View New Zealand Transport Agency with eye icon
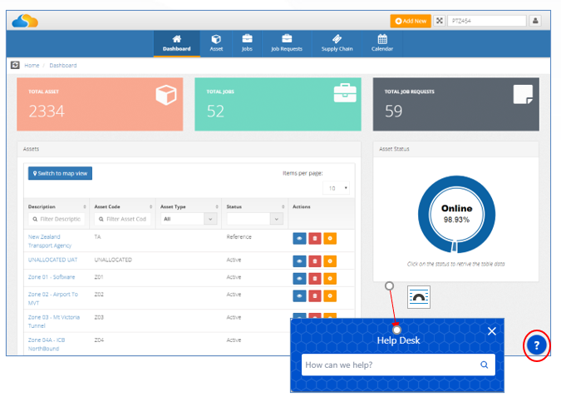 pyautogui.click(x=299, y=238)
